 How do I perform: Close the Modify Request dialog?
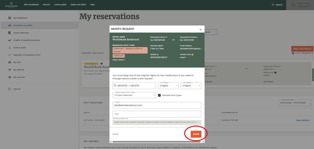point(200,29)
